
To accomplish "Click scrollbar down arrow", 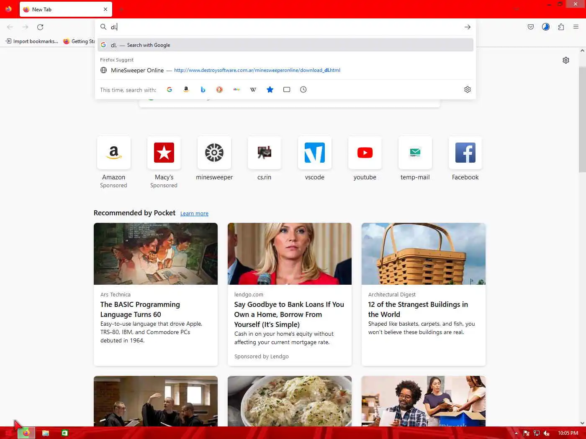I will point(582,423).
